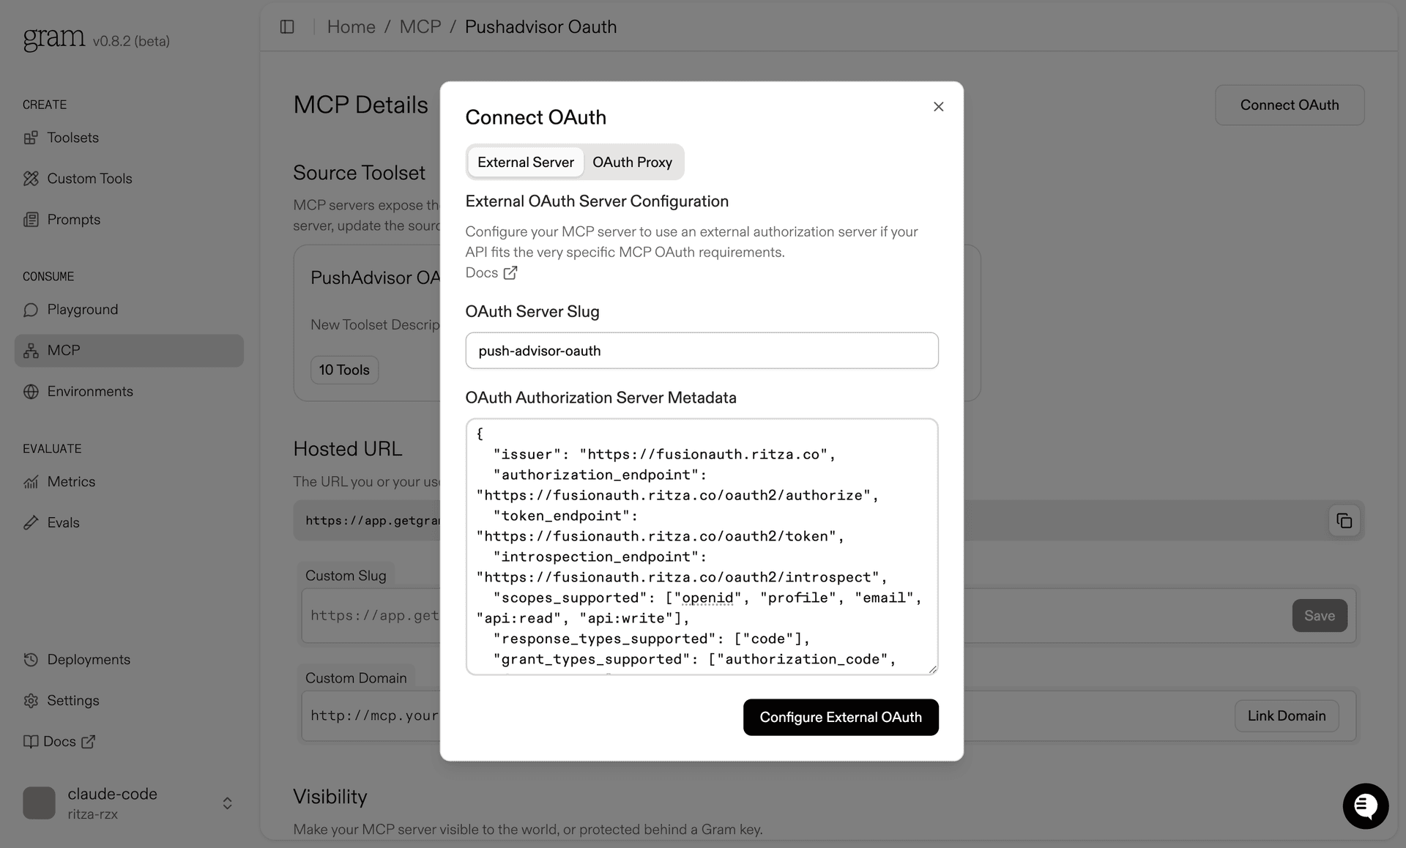The height and width of the screenshot is (848, 1406).
Task: Open the help chat bubble
Action: (1365, 806)
